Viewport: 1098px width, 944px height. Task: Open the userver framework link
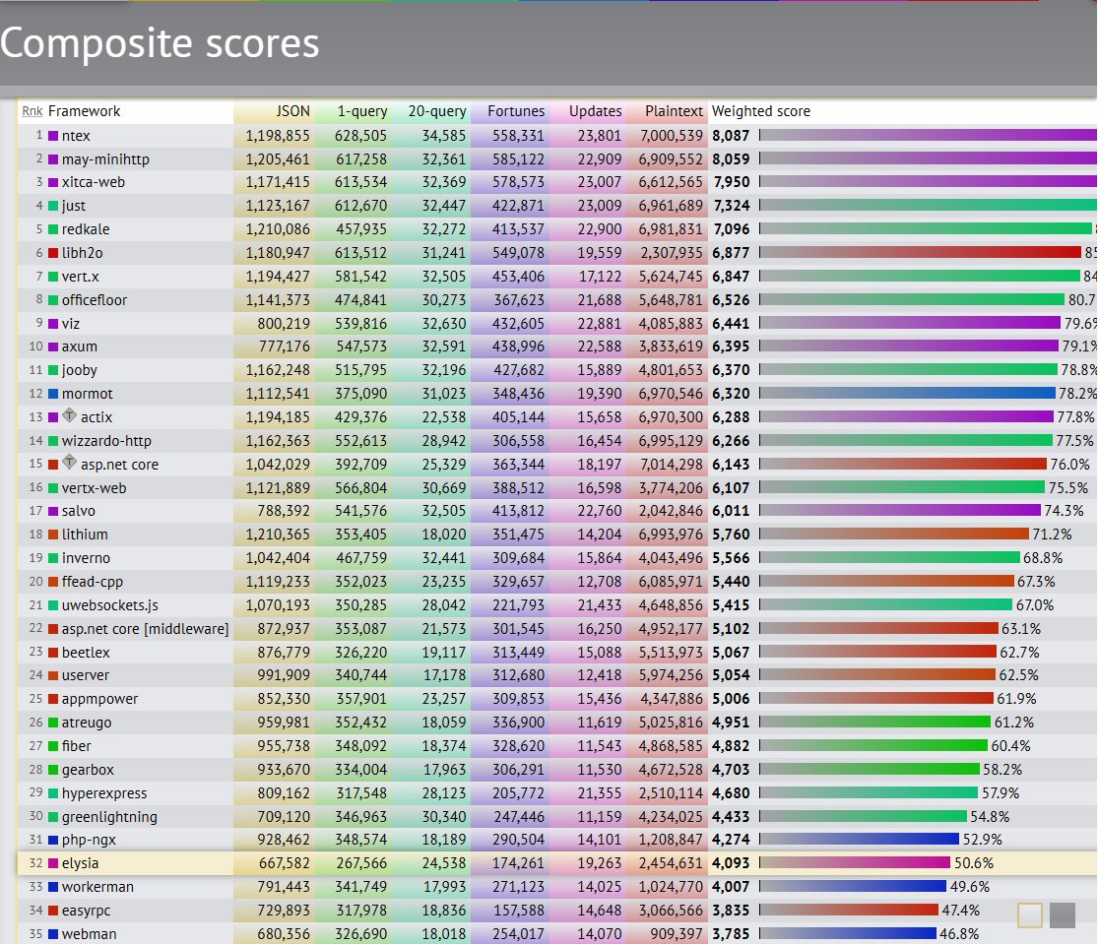[86, 675]
